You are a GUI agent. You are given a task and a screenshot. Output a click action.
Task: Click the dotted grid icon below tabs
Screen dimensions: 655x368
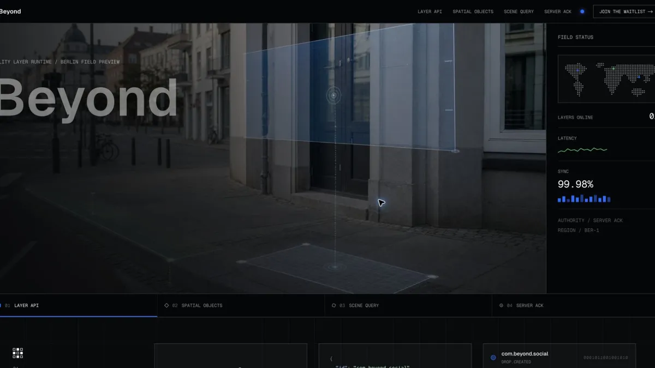(x=17, y=353)
